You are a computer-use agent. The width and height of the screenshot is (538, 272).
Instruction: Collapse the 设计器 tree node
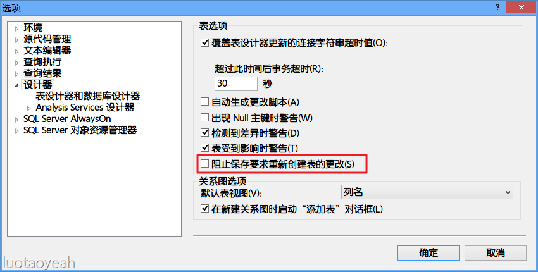16,86
